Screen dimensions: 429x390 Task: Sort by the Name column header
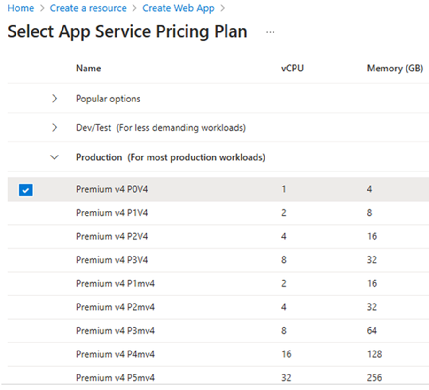(x=88, y=69)
